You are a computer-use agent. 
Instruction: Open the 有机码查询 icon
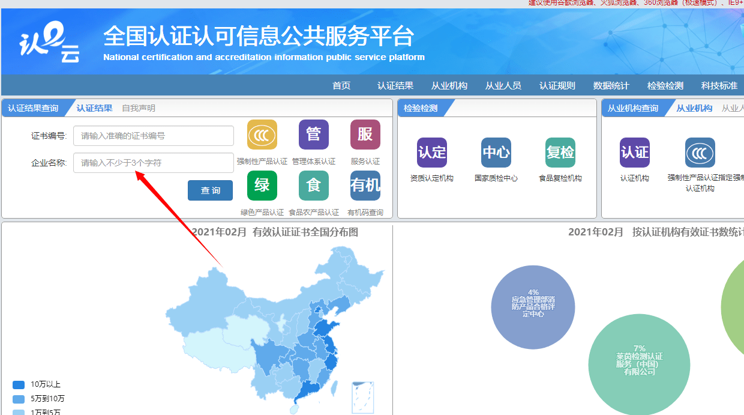pos(365,186)
